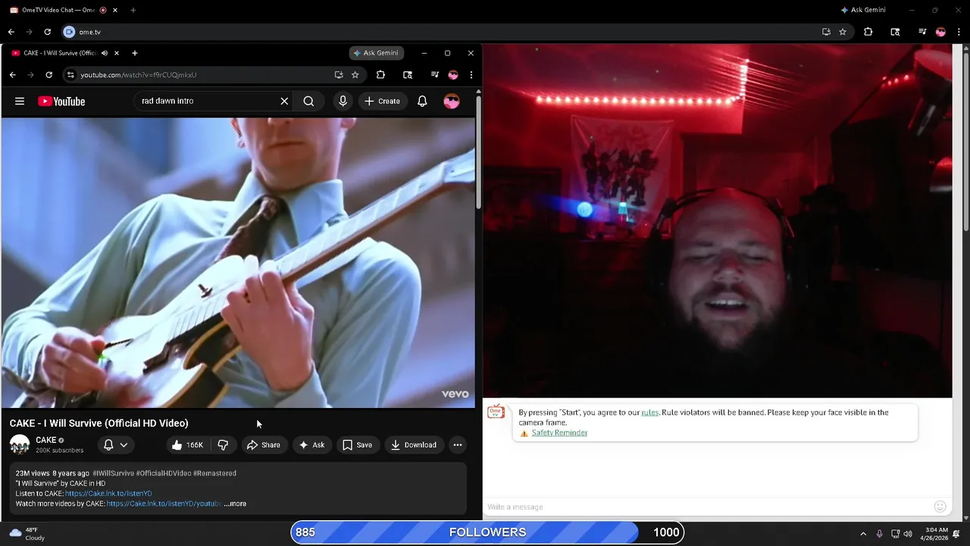Run the YouTube search magnifier button
Image resolution: width=970 pixels, height=546 pixels.
[x=308, y=101]
